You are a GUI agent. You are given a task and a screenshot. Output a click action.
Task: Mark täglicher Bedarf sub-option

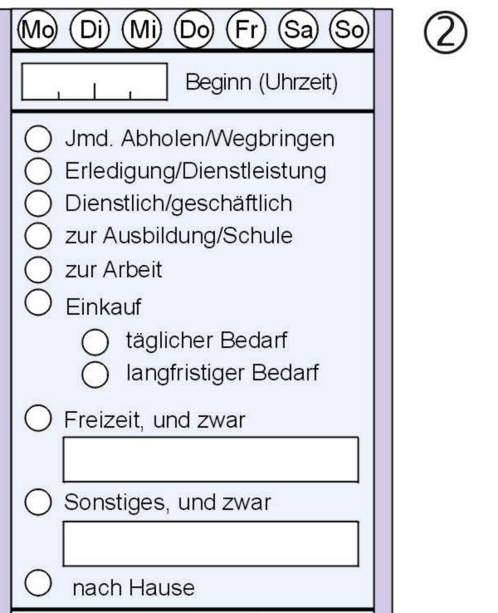click(x=95, y=342)
